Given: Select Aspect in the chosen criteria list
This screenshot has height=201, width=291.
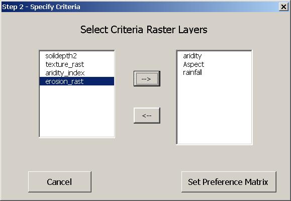Looking at the screenshot, I should coord(214,64).
